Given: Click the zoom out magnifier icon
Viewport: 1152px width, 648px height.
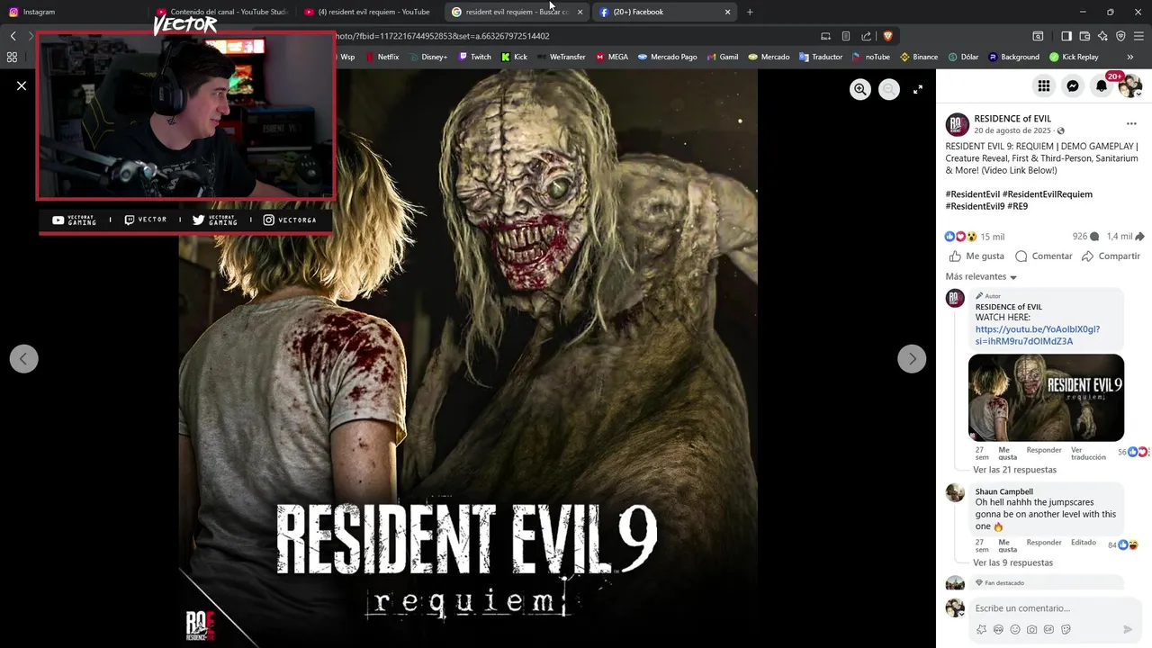Looking at the screenshot, I should 889,89.
